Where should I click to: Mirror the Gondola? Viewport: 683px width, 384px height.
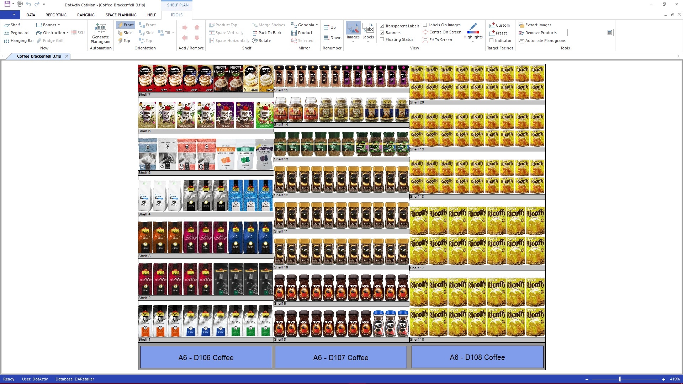click(303, 25)
